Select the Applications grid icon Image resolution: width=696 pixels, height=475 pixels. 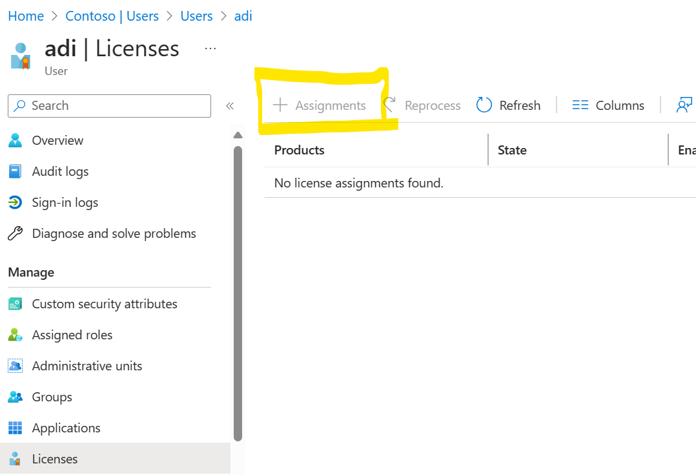click(x=15, y=427)
